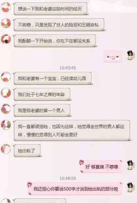Click avatar beside '我是我老婆的第一个男人'
The image size is (137, 203).
point(6,109)
